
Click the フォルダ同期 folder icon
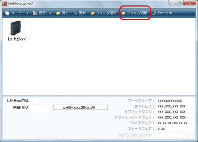[123, 13]
